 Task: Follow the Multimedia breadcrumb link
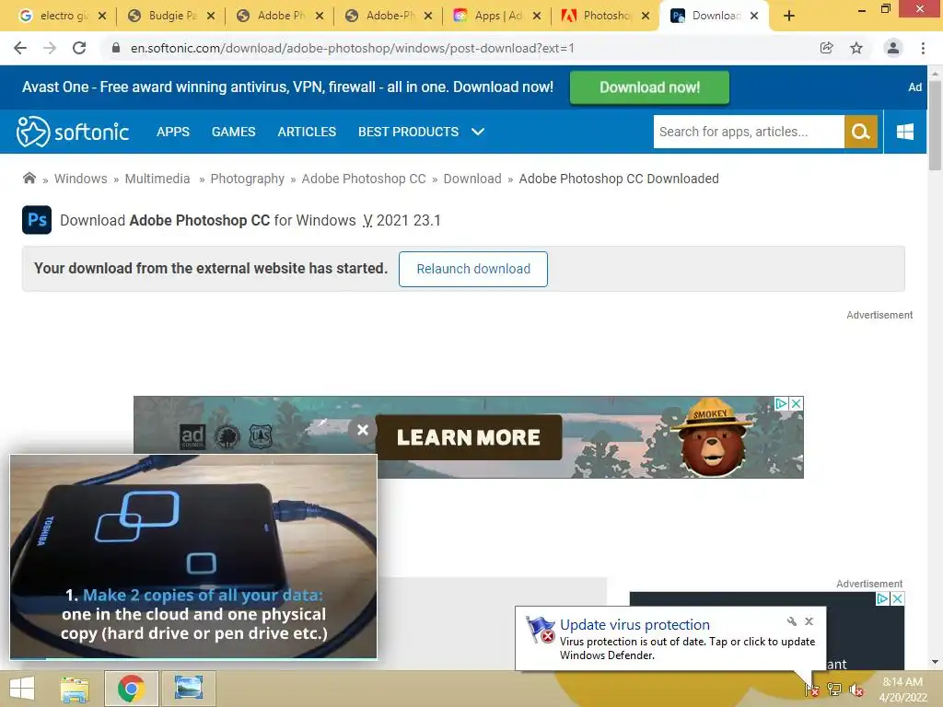point(157,179)
